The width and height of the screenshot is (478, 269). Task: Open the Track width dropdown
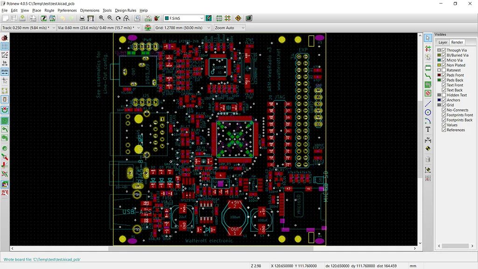click(28, 28)
